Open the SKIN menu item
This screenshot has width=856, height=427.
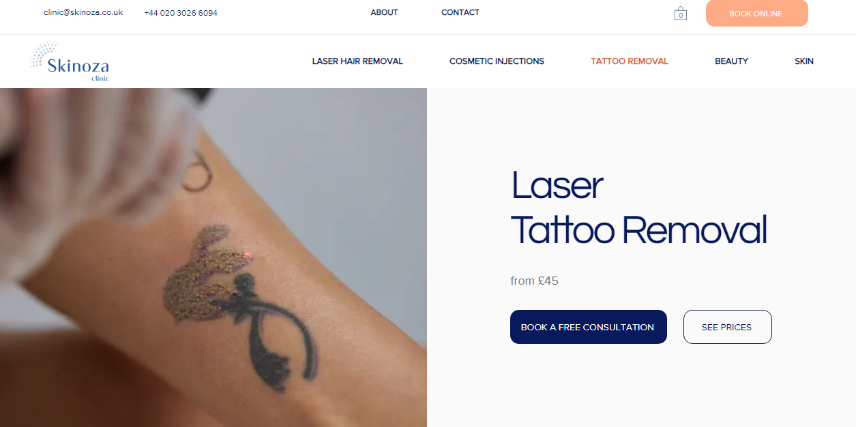click(804, 61)
